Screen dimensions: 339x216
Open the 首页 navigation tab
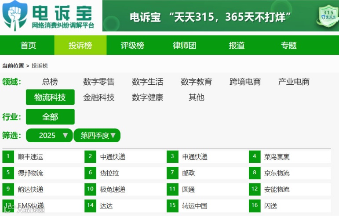point(28,45)
